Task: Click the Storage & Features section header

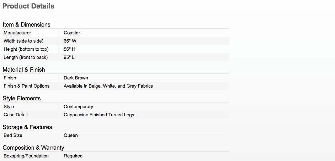Action: tap(27, 127)
